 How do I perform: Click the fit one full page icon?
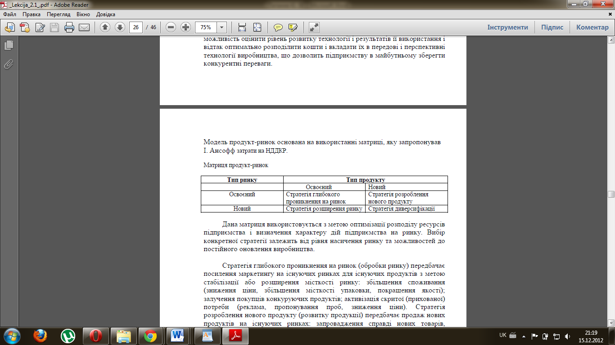click(257, 27)
